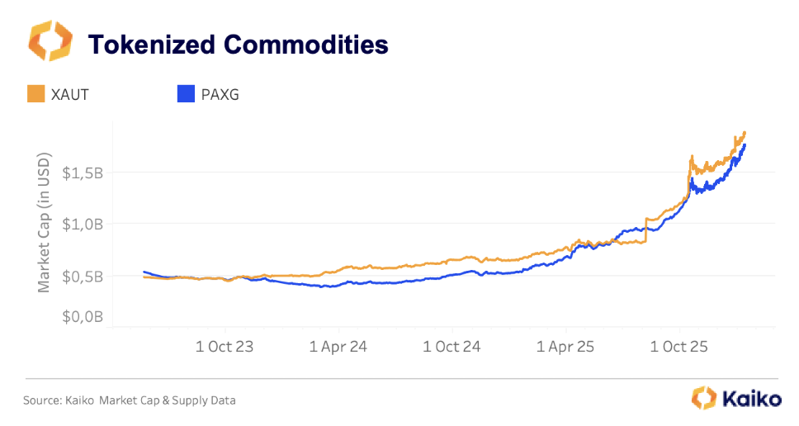799x426 pixels.
Task: Click the $0,5B y-axis label
Action: [x=83, y=276]
